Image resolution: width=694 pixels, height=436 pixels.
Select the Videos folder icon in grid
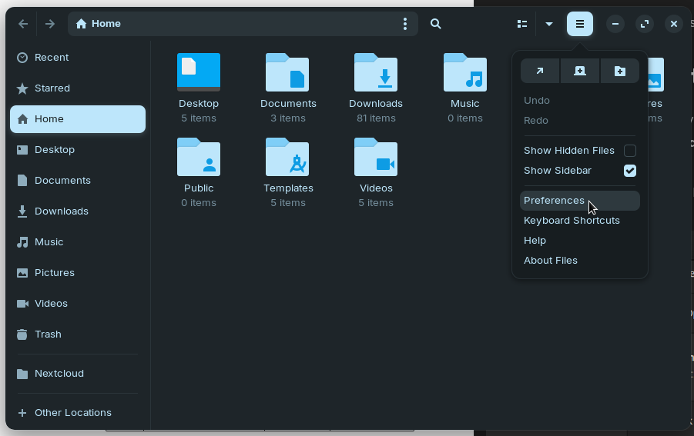(376, 157)
